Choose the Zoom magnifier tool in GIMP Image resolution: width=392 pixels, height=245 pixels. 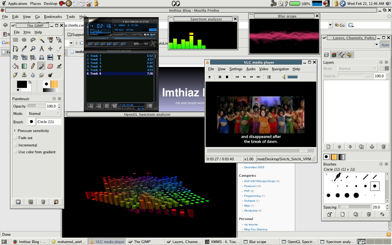[33, 49]
